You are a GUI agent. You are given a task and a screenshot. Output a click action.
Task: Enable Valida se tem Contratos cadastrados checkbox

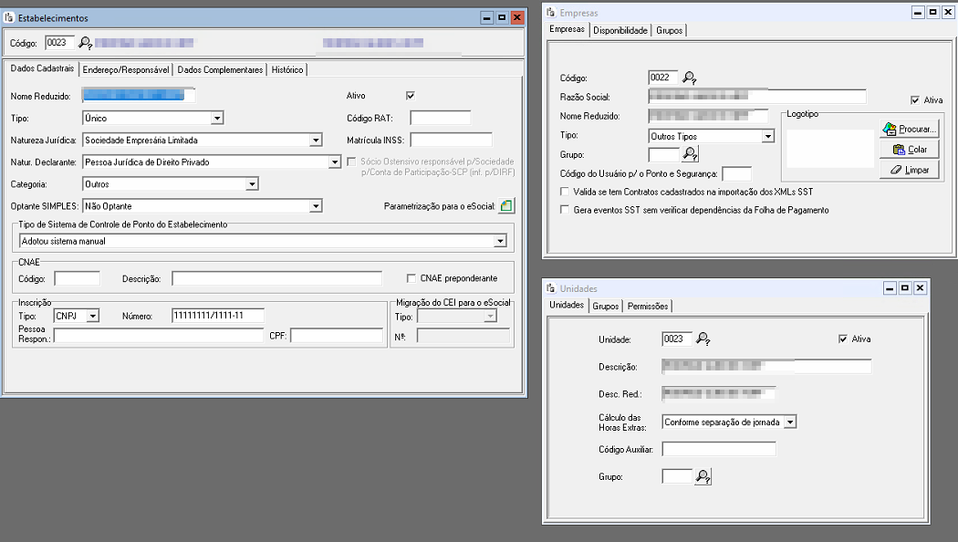[565, 192]
